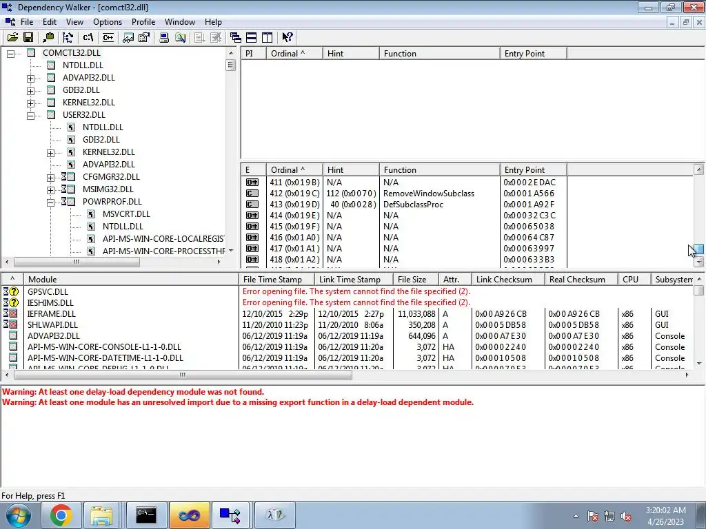This screenshot has height=529, width=706.
Task: Open the Edit menu
Action: coord(50,22)
